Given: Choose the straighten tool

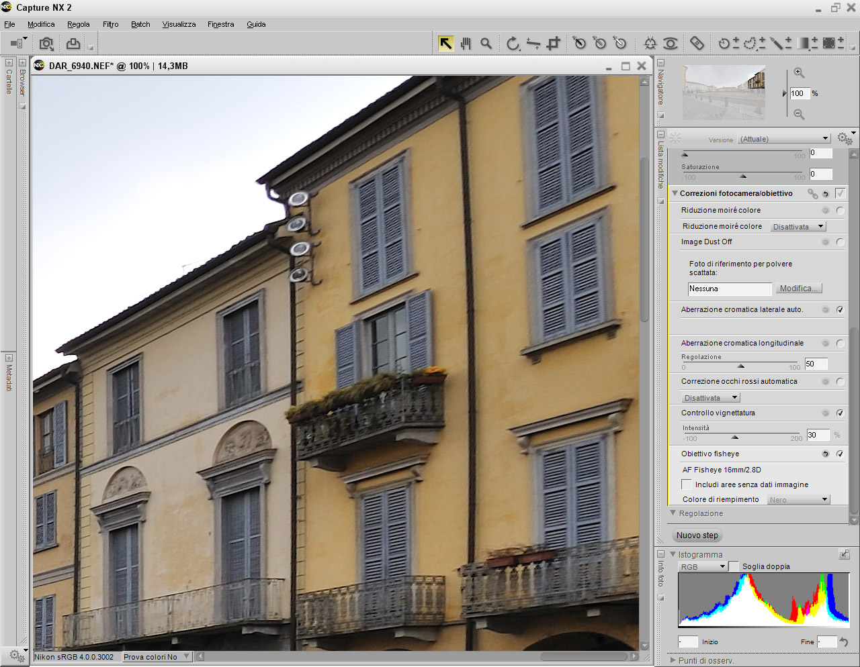Looking at the screenshot, I should tap(533, 44).
